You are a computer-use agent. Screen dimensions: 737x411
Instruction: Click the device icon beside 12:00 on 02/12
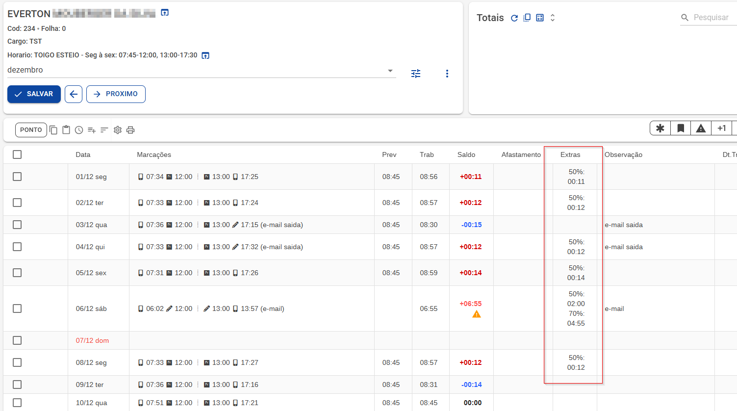tap(169, 203)
